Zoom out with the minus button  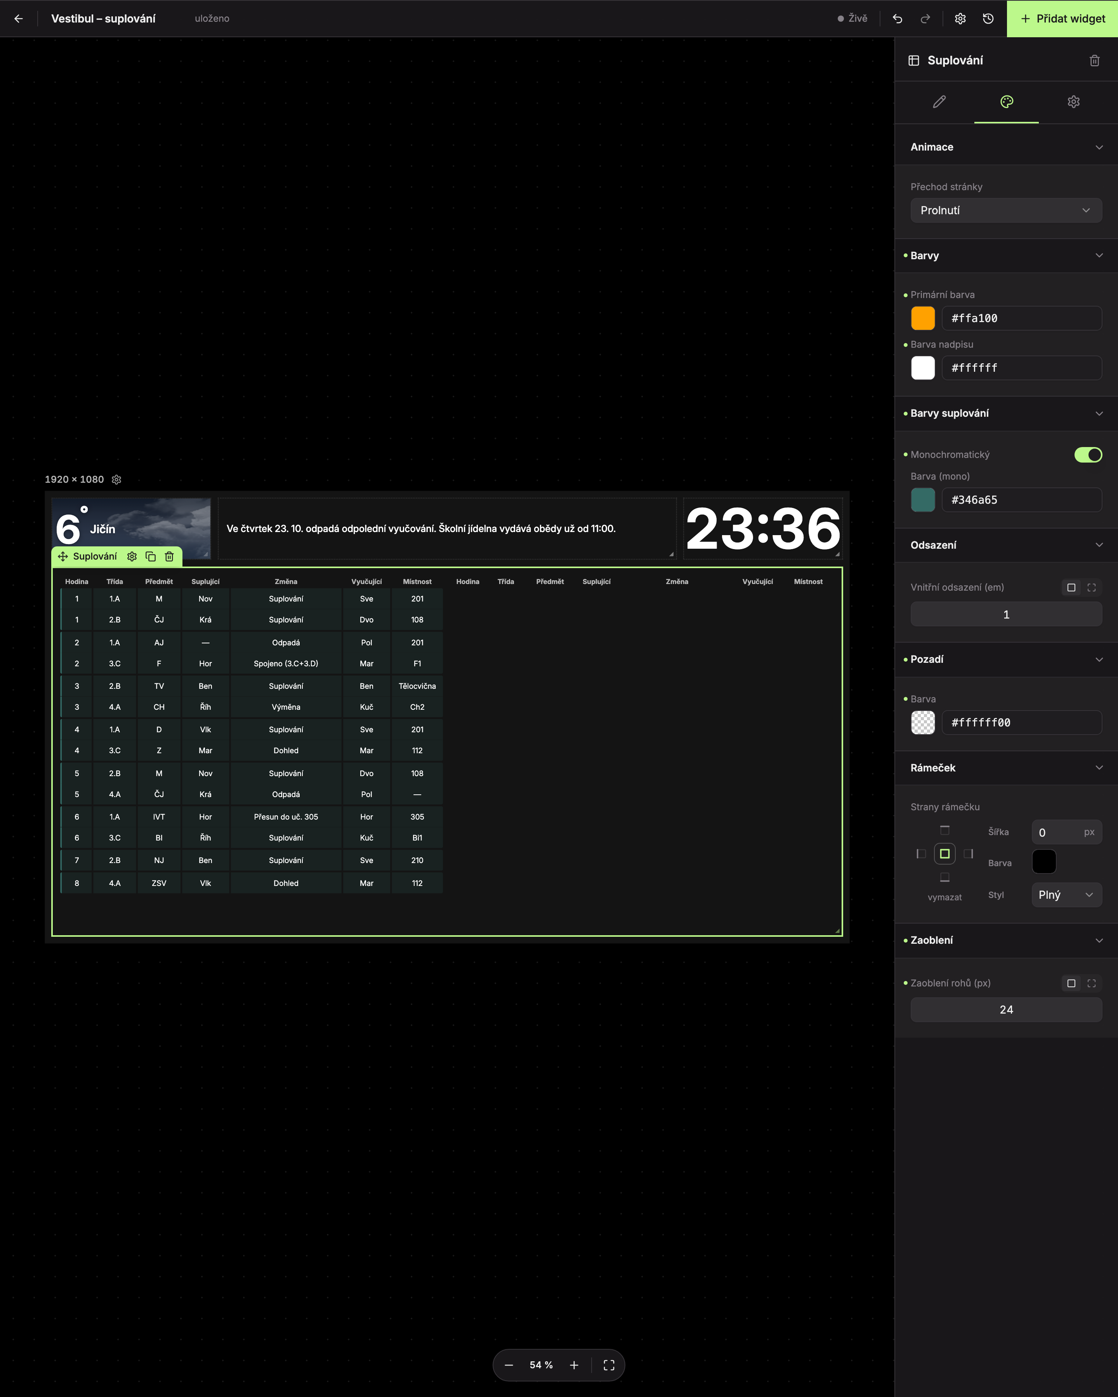tap(509, 1365)
